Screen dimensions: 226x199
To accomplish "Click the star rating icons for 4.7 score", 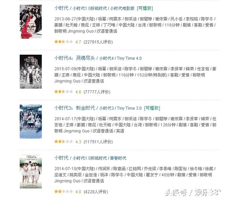I will point(64,42).
